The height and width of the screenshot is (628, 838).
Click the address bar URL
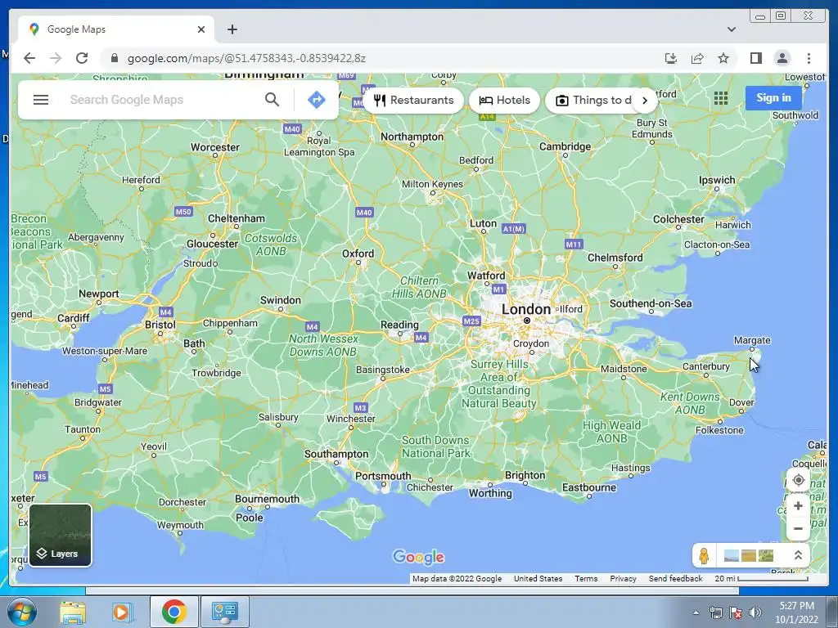click(x=246, y=58)
